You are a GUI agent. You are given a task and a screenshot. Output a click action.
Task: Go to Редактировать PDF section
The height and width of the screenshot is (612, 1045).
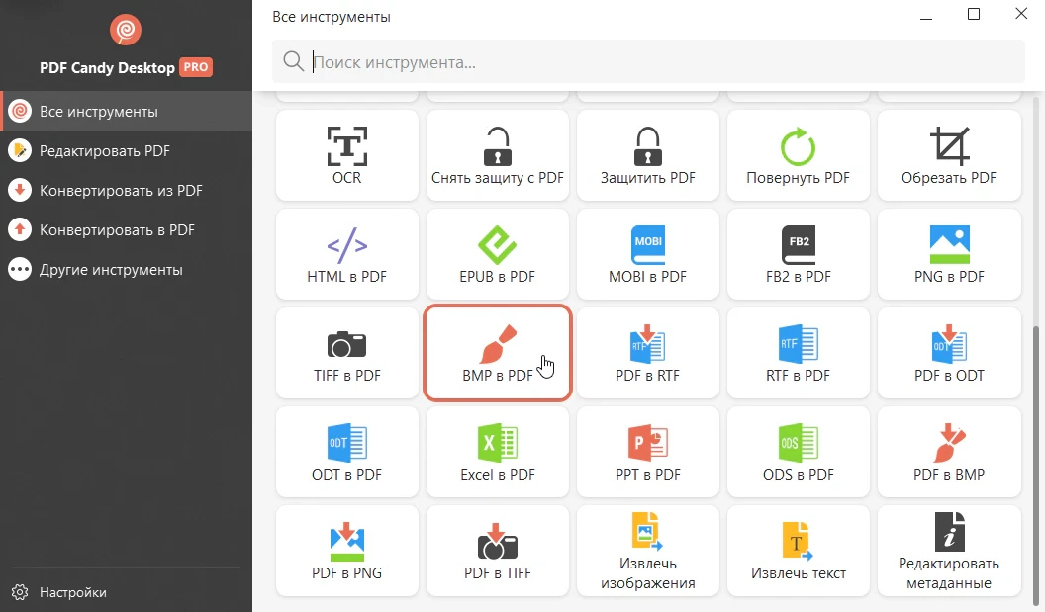pyautogui.click(x=126, y=151)
